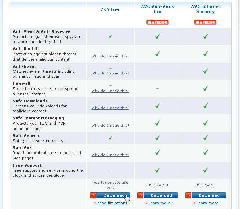Click red arrow beside Internet Security Learn more
The height and width of the screenshot is (209, 240).
[194, 203]
